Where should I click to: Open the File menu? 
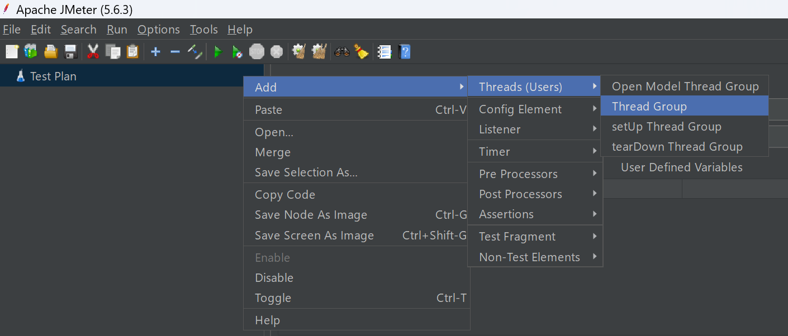pyautogui.click(x=12, y=30)
